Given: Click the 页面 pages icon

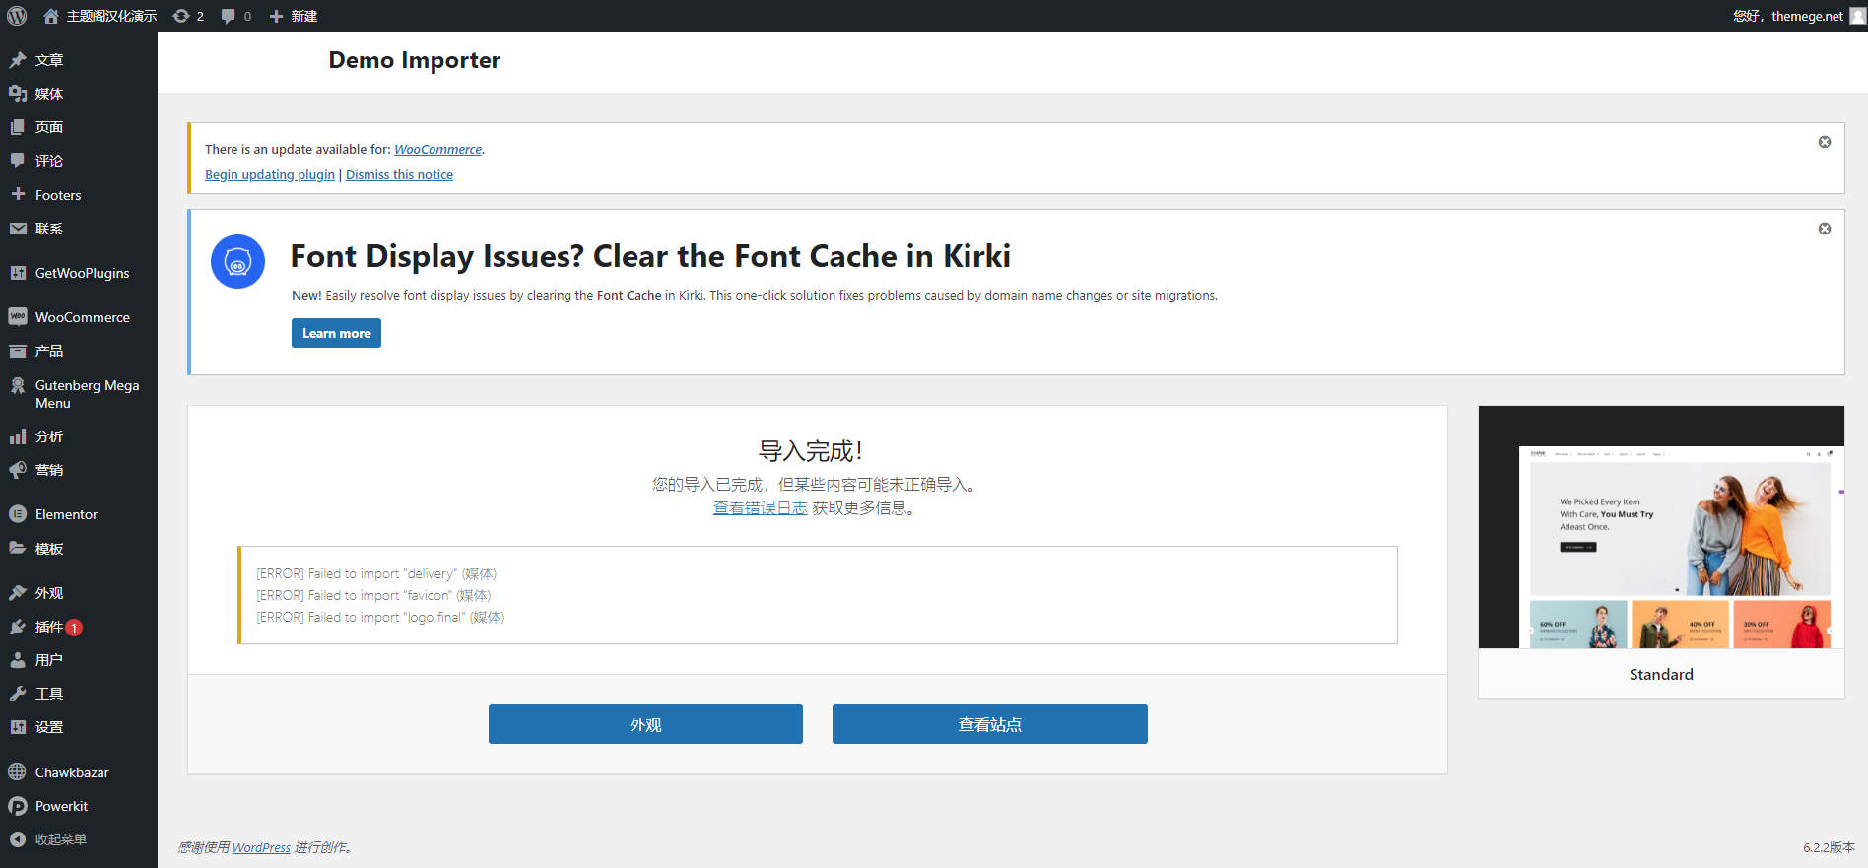Looking at the screenshot, I should point(18,127).
